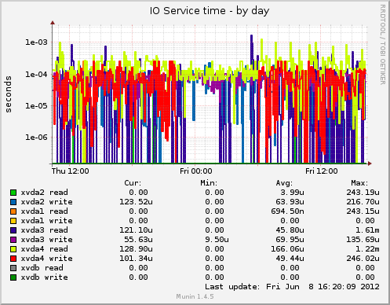Click the 1.61m max value
Image resolution: width=390 pixels, height=305 pixels.
tap(367, 230)
